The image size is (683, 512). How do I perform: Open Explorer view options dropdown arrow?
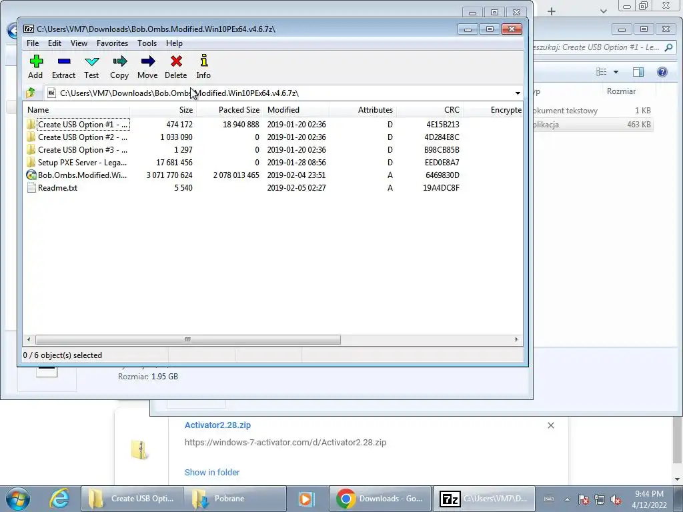pos(616,72)
